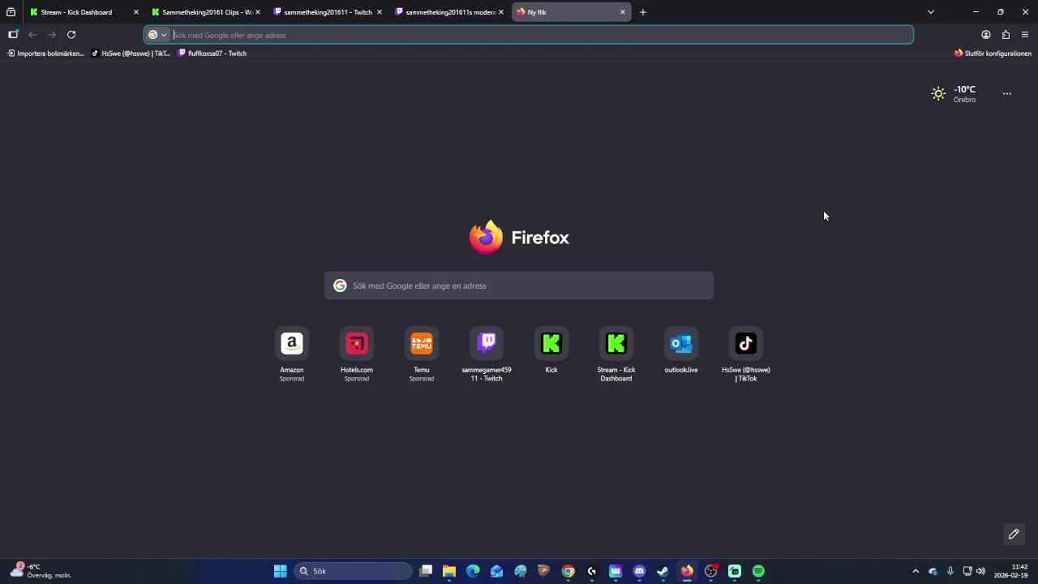Open fluffkossa07 - Twitch bookmark

point(212,54)
